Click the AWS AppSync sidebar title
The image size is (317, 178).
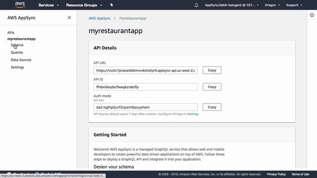(21, 18)
